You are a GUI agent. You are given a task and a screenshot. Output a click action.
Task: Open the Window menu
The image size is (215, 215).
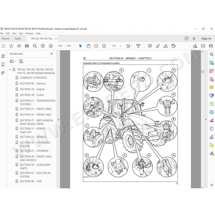tap(29, 33)
